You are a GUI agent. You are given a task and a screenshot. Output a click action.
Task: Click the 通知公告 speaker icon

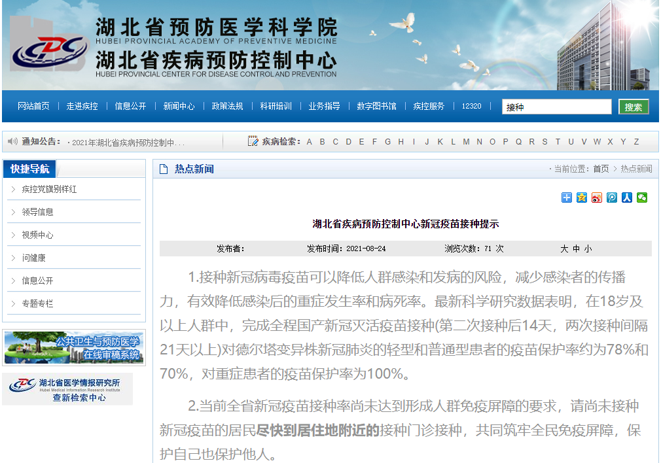[x=12, y=141]
